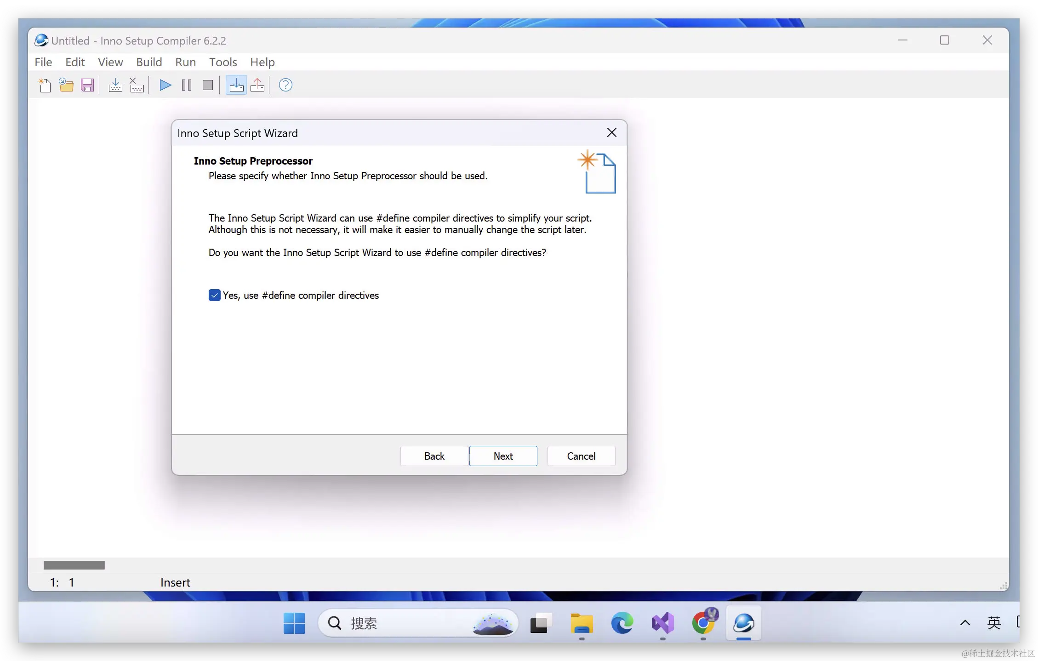Save the script with floppy disk icon

87,85
